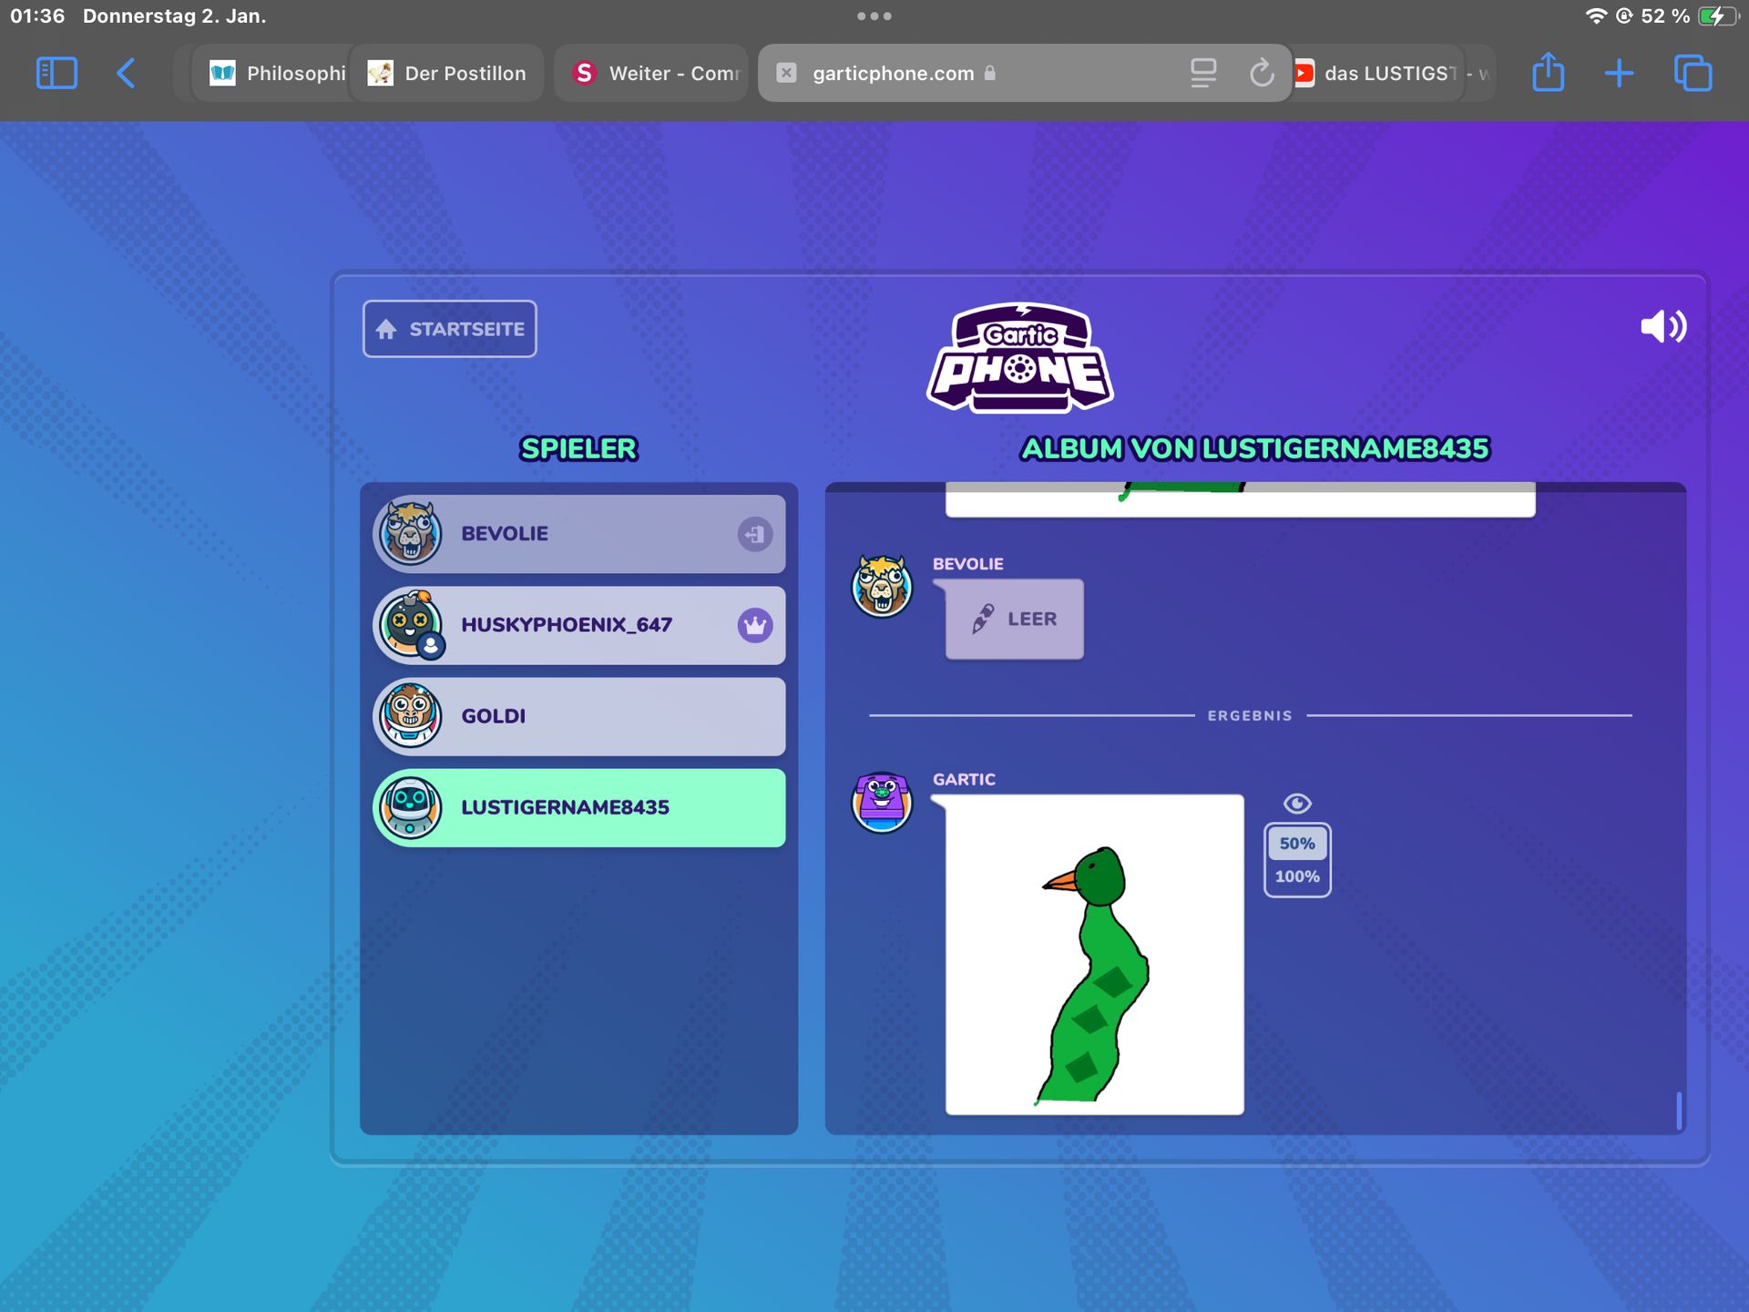Image resolution: width=1749 pixels, height=1312 pixels.
Task: Open a new tab with plus icon
Action: click(x=1619, y=73)
